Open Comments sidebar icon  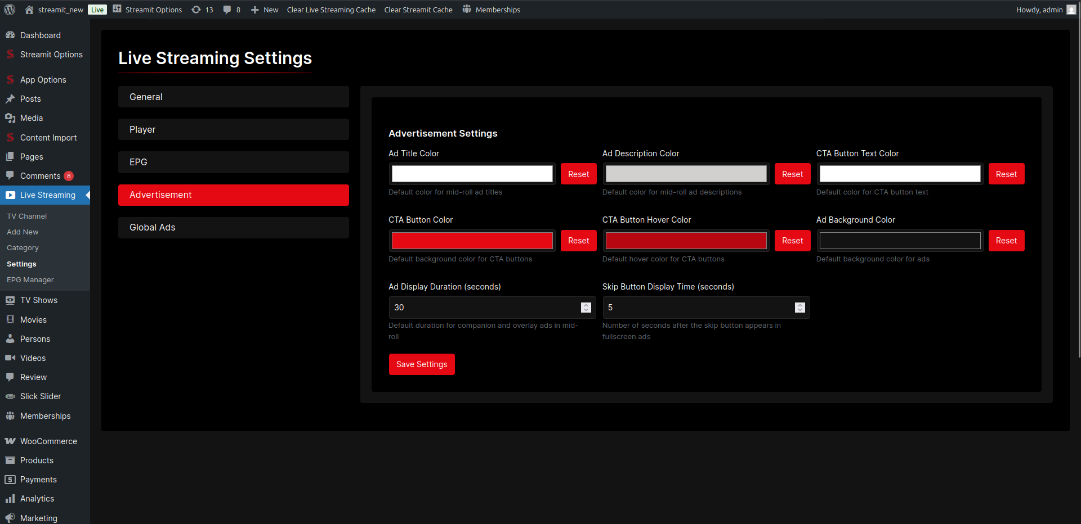(10, 175)
